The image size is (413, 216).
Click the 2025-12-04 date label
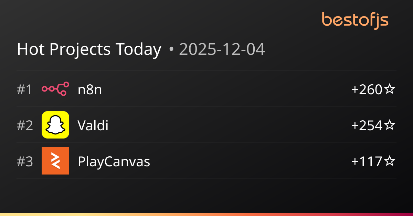pyautogui.click(x=222, y=50)
